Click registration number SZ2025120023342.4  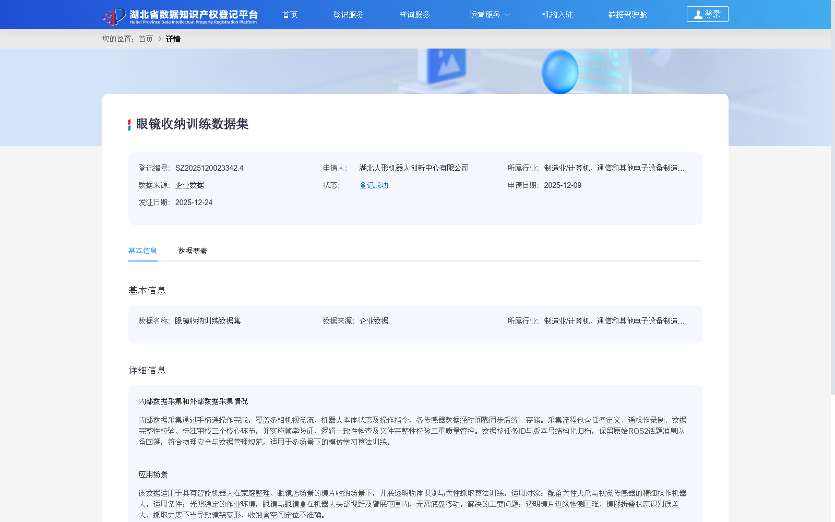(209, 168)
